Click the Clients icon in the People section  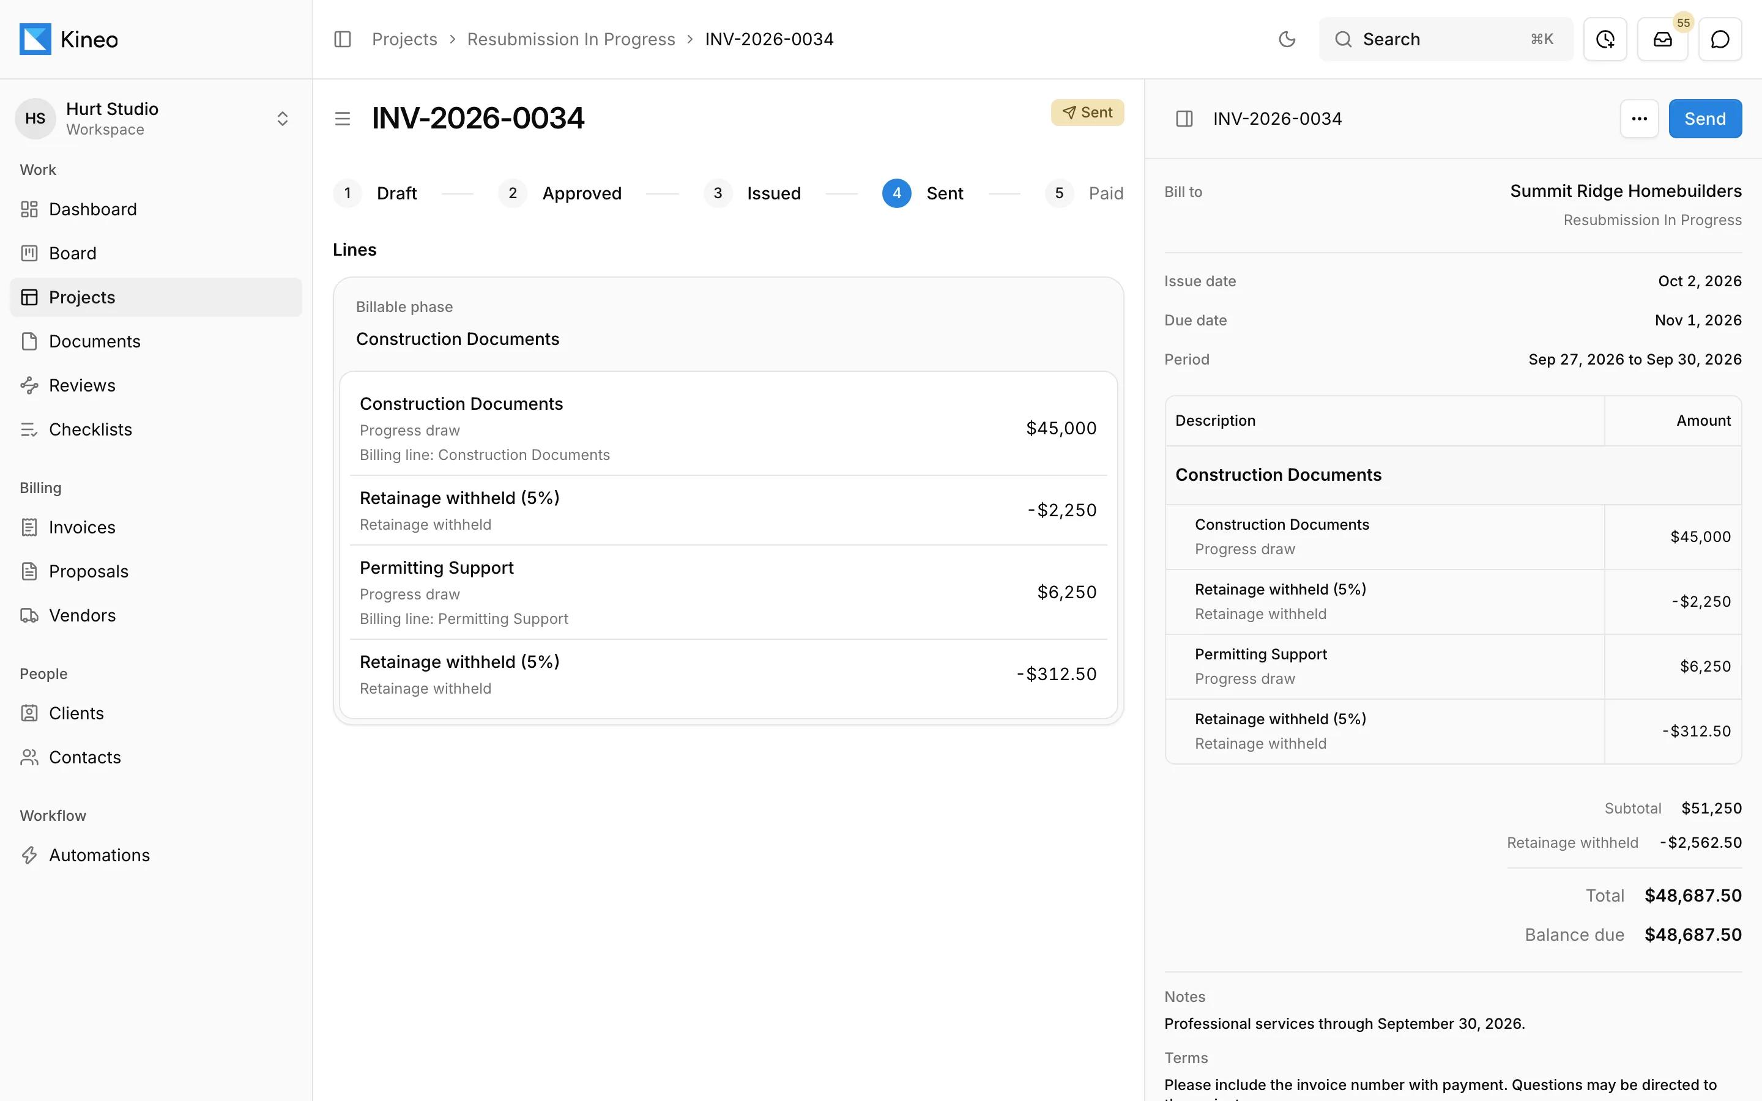(29, 714)
